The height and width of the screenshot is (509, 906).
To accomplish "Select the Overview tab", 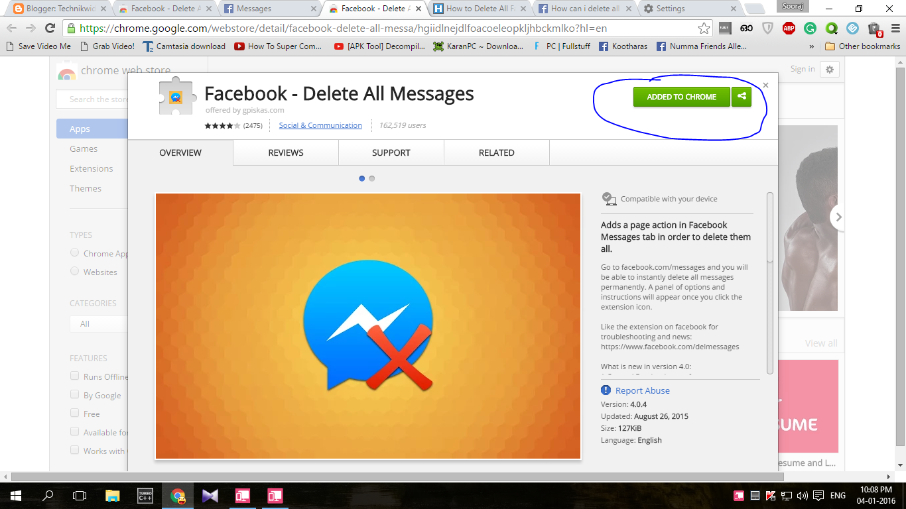I will pos(180,152).
